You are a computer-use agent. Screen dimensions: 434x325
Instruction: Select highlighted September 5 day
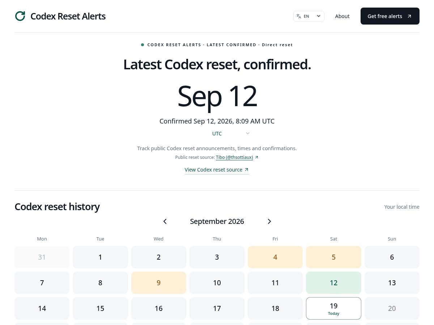pyautogui.click(x=333, y=257)
